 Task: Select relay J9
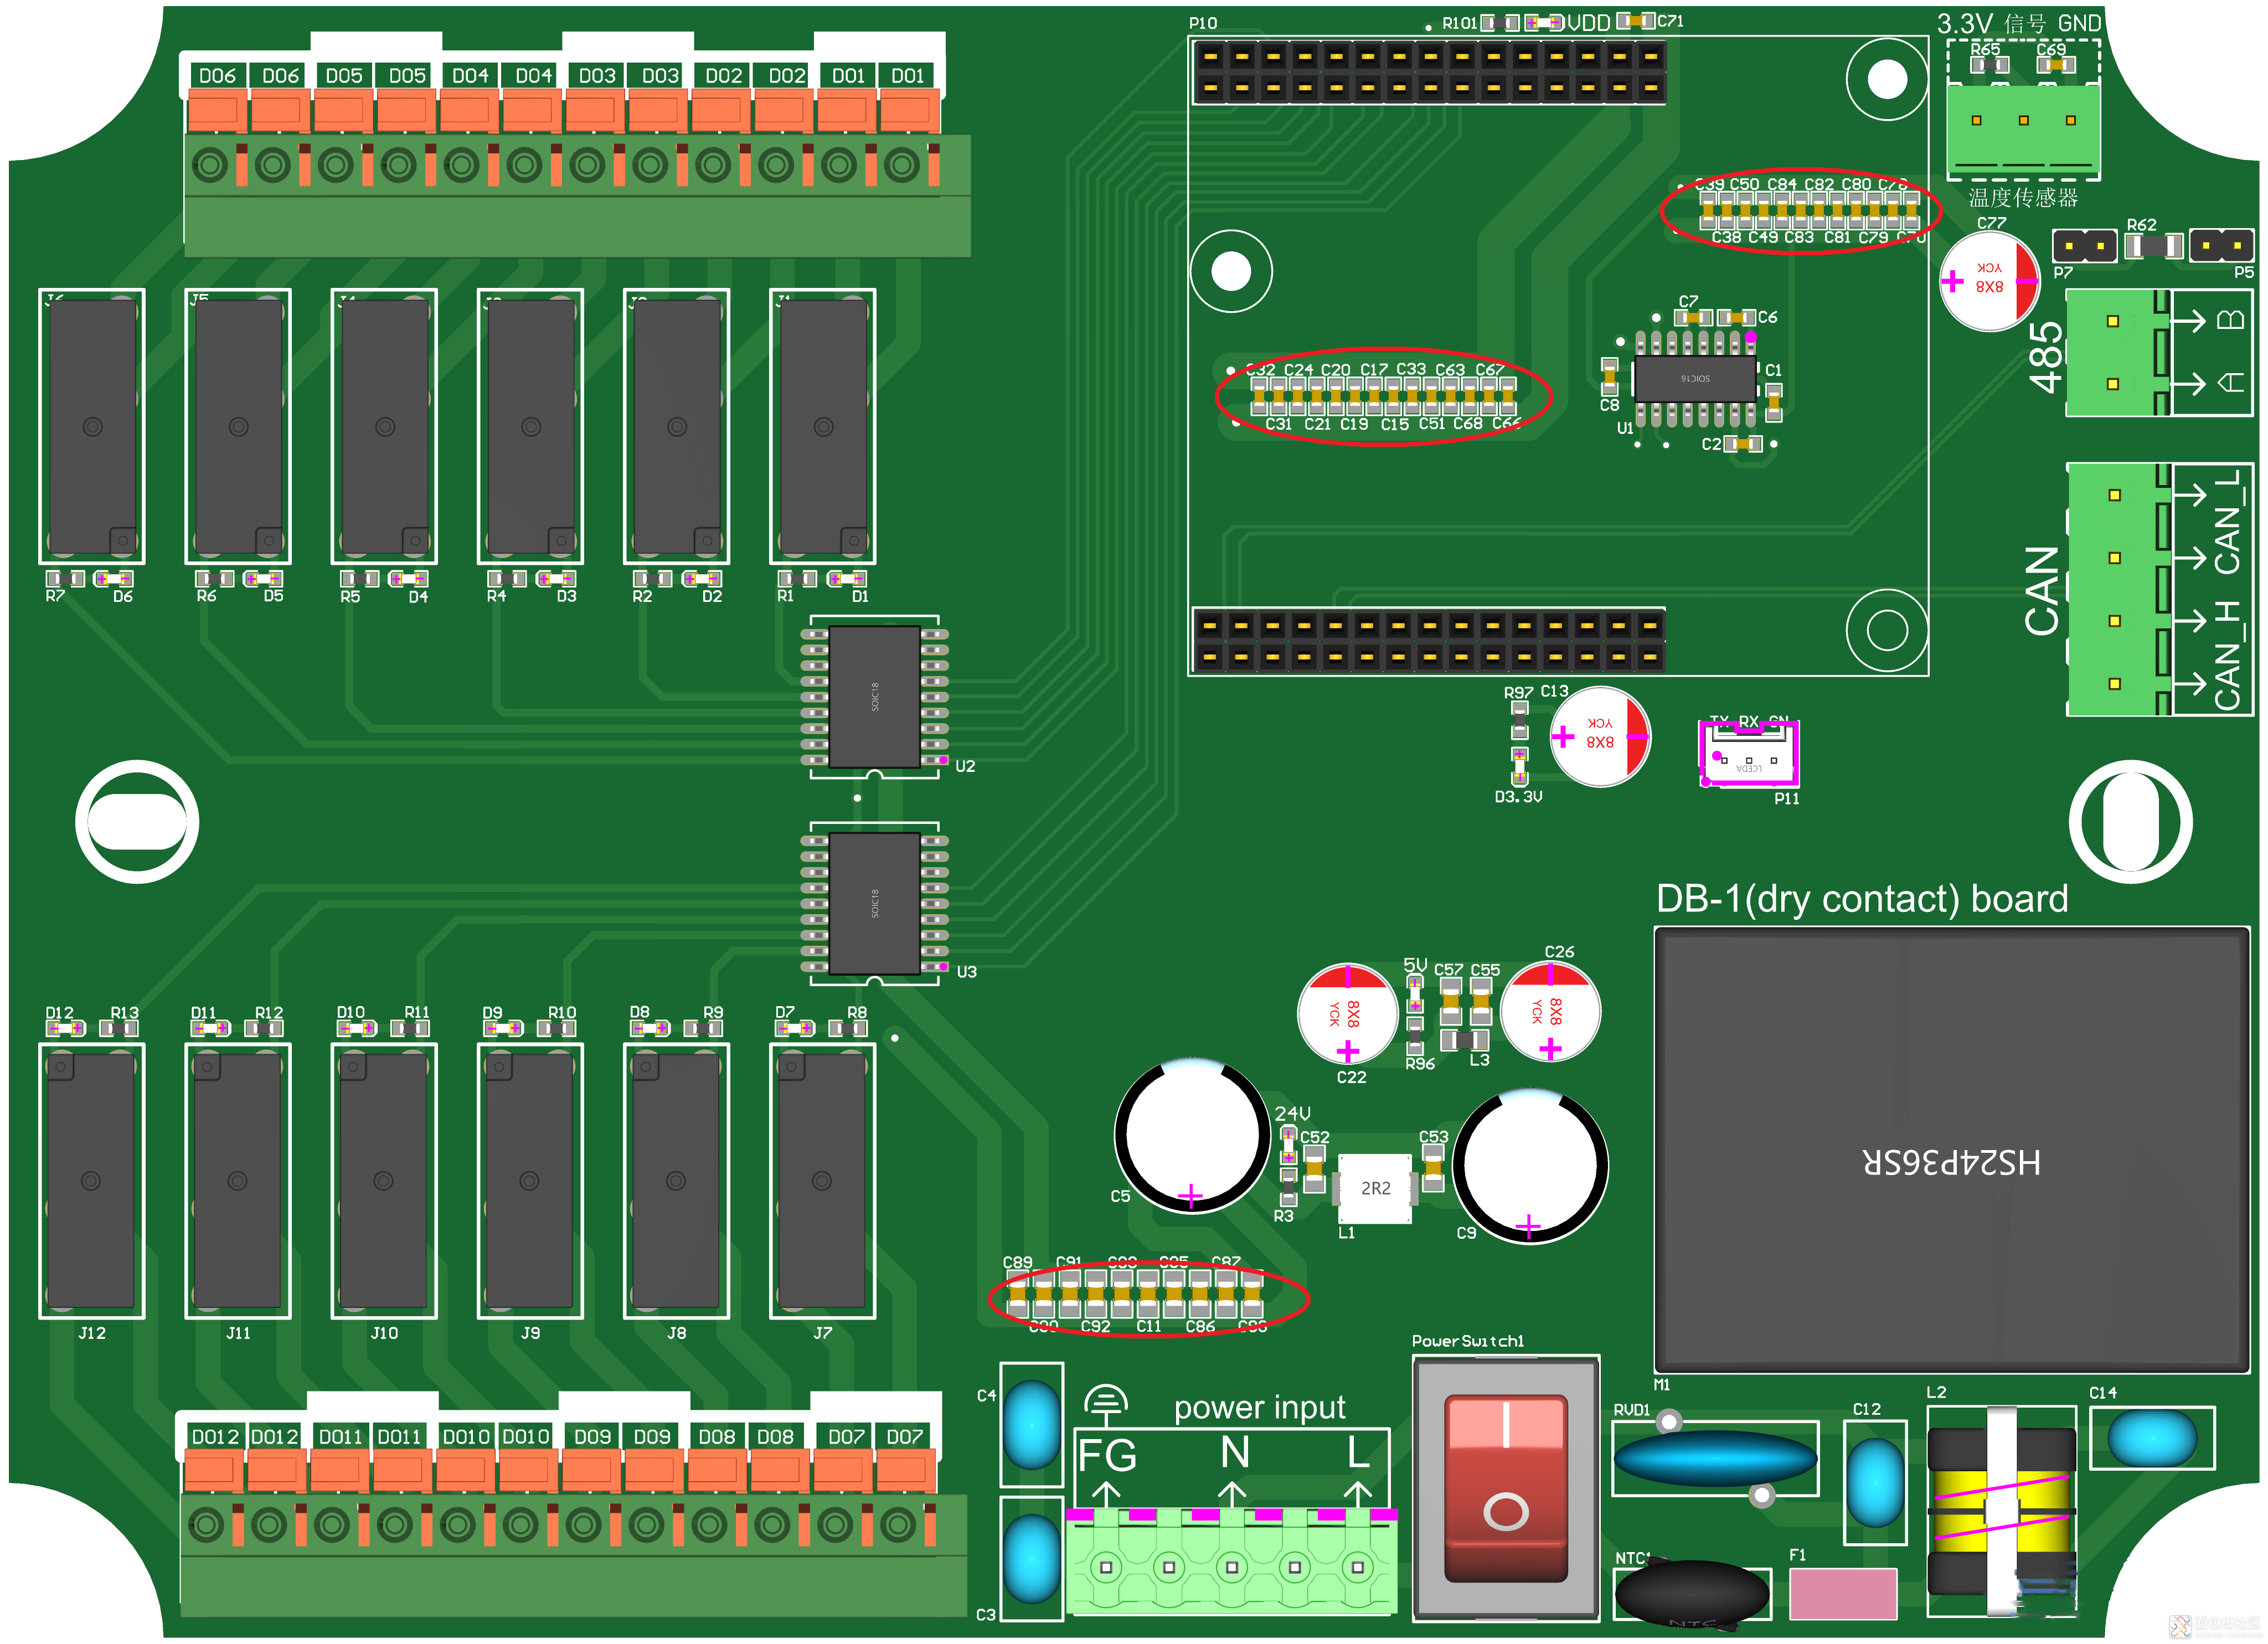pos(530,1181)
